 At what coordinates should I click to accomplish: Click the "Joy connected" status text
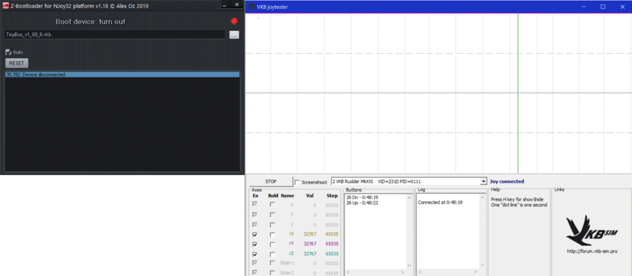tap(507, 182)
